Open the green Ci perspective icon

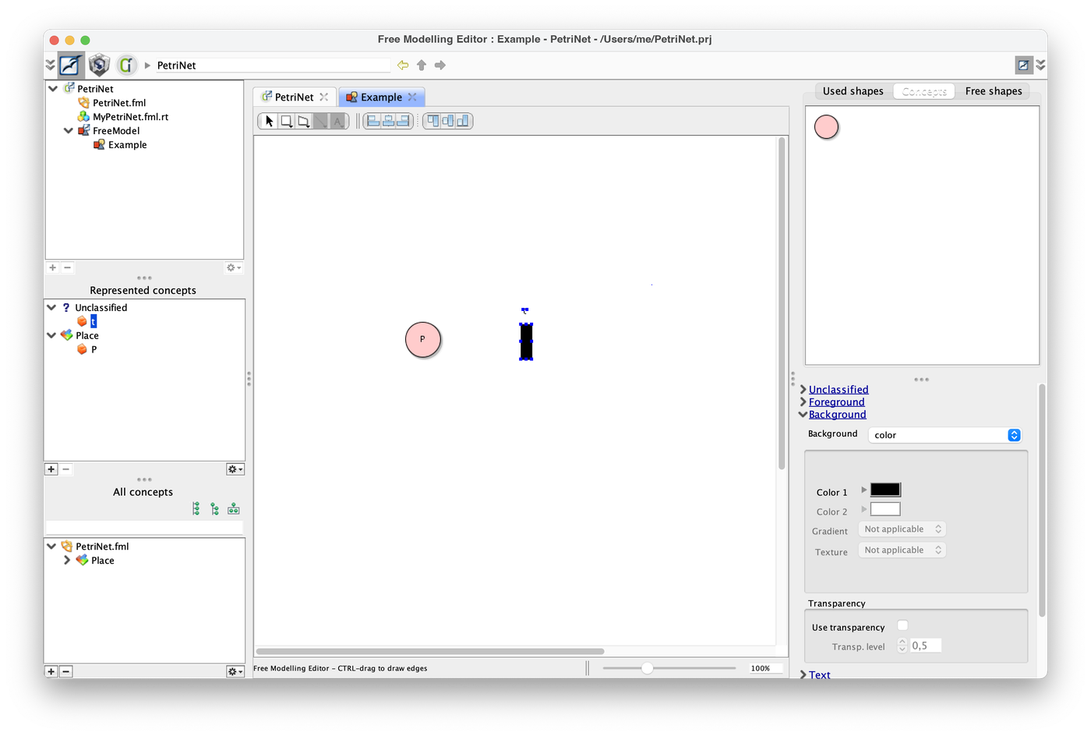click(126, 65)
